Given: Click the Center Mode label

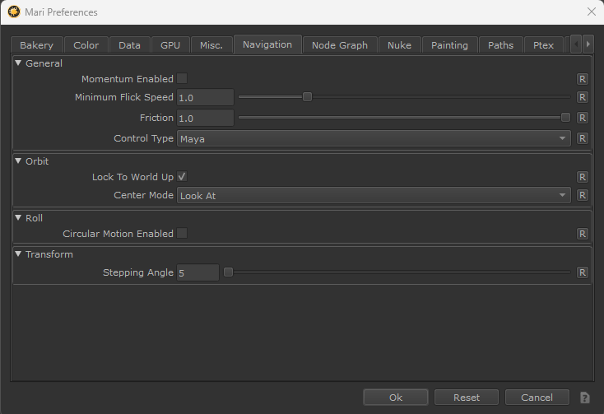Looking at the screenshot, I should click(x=144, y=195).
